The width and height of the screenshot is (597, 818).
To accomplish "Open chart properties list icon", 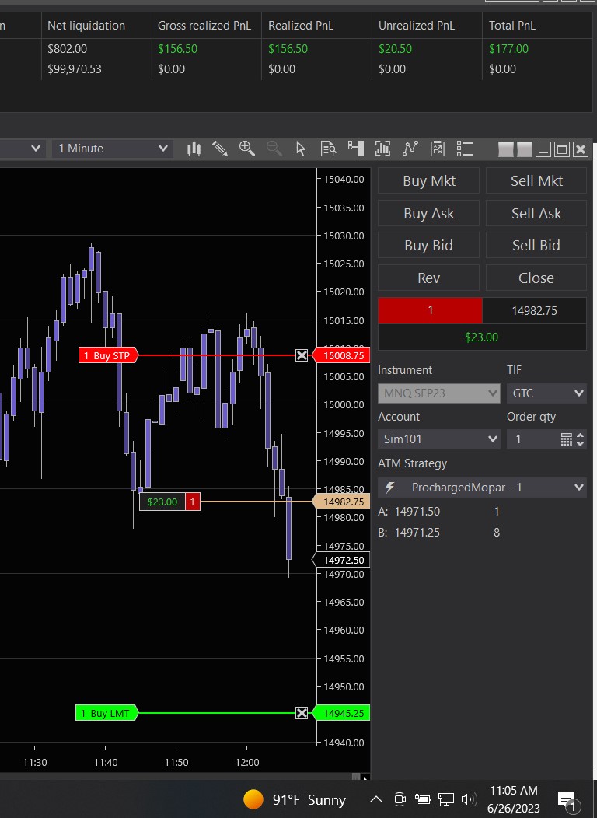I will tap(465, 149).
